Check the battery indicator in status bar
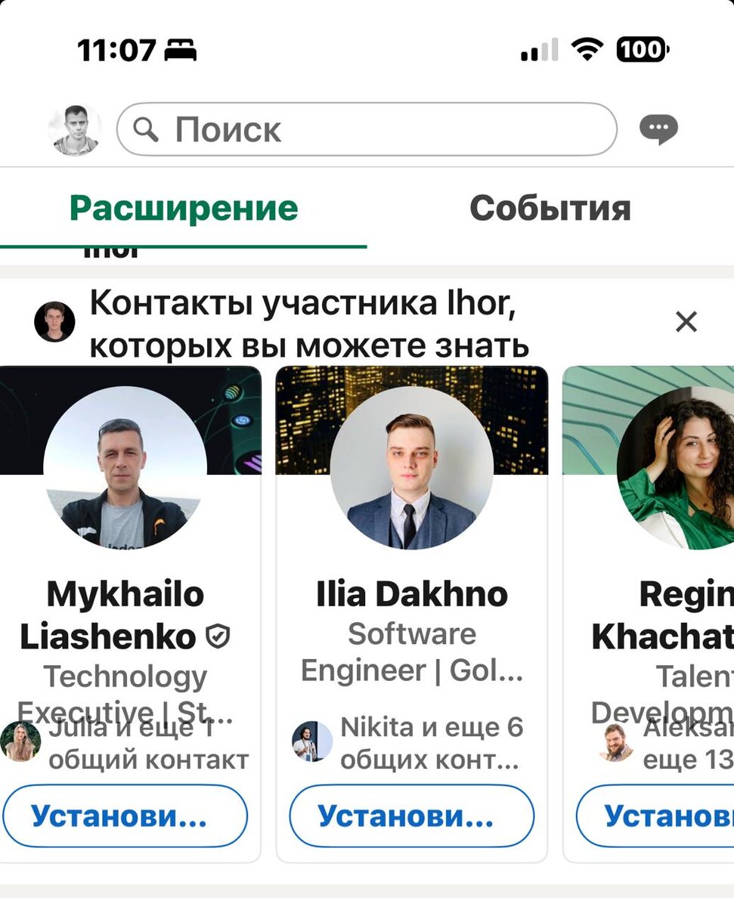The width and height of the screenshot is (734, 907). (643, 51)
